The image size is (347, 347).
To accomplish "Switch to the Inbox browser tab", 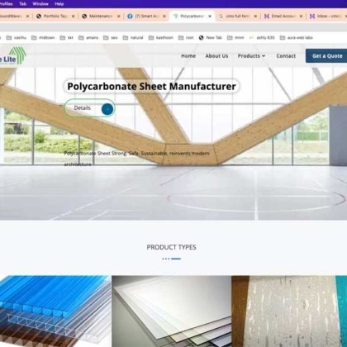I will click(329, 17).
